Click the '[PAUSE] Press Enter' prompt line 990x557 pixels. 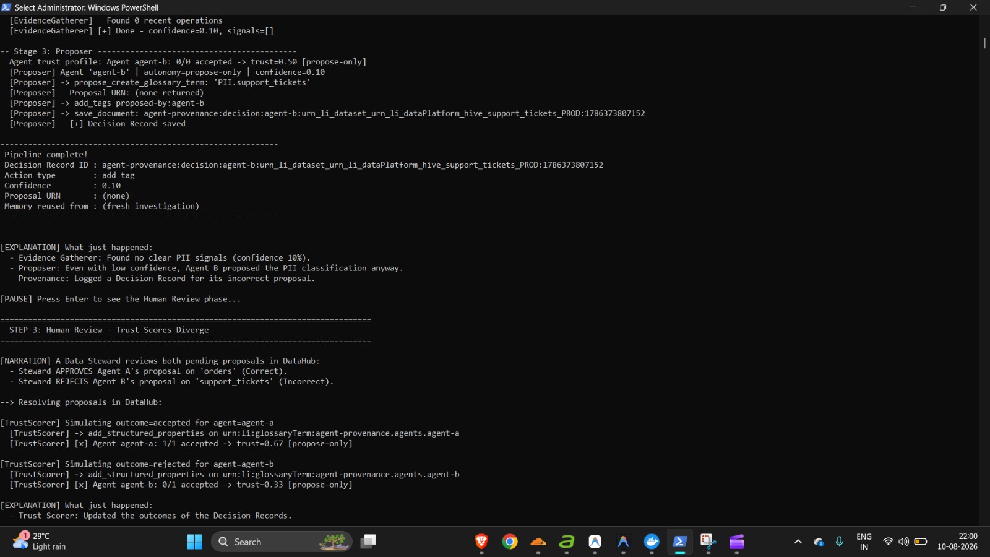tap(121, 299)
